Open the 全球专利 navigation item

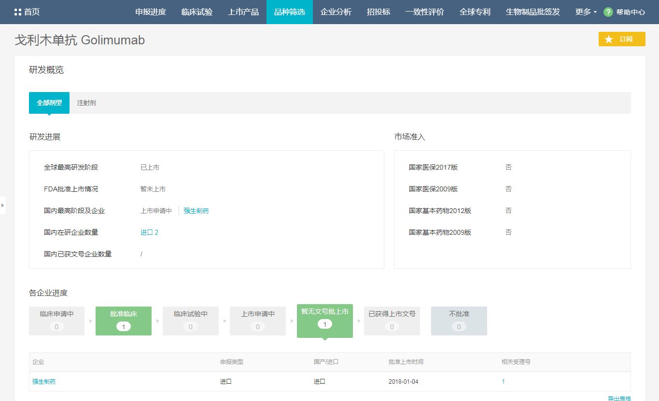coord(475,12)
